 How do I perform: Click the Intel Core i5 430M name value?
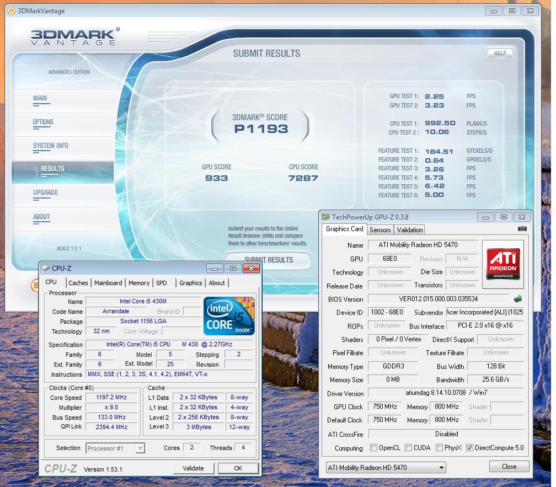[x=143, y=301]
